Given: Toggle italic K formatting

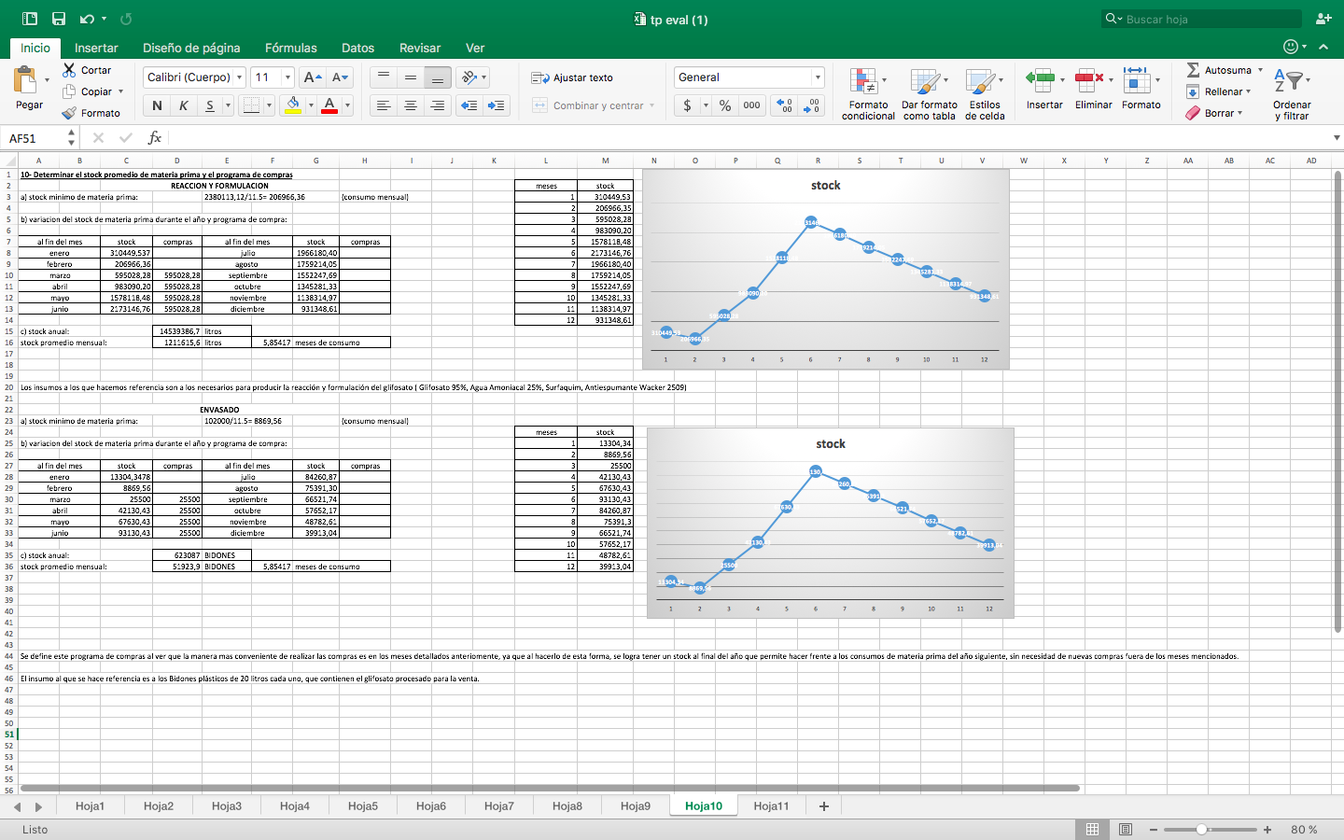Looking at the screenshot, I should click(183, 105).
